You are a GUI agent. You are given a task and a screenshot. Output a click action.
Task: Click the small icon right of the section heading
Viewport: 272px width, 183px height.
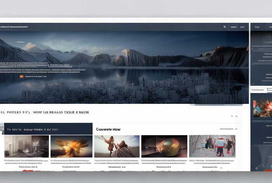233,116
